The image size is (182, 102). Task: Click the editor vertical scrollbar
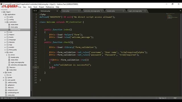tap(181, 36)
